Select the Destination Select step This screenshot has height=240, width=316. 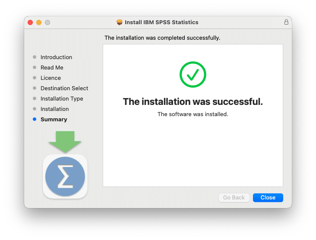coord(64,88)
